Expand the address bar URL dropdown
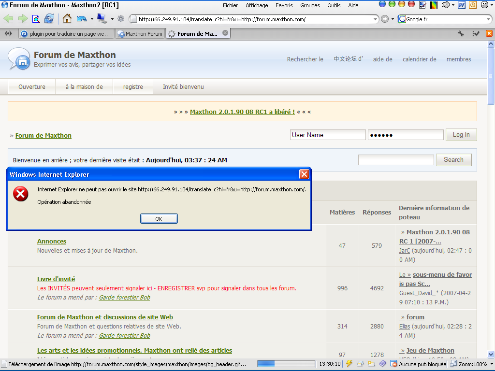Image resolution: width=495 pixels, height=371 pixels. point(375,19)
